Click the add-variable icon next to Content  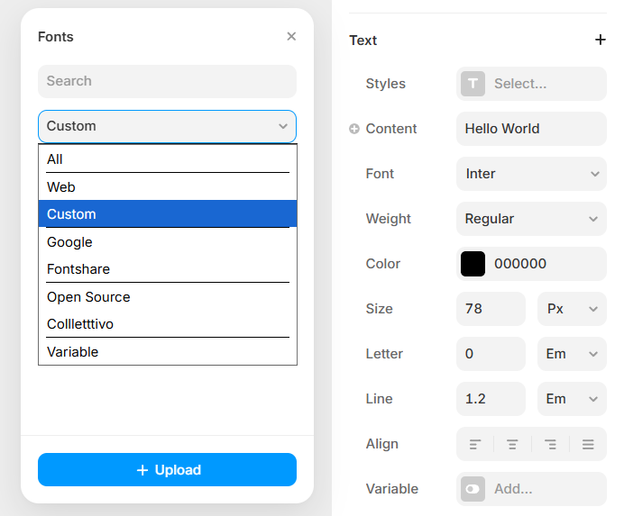(x=354, y=129)
